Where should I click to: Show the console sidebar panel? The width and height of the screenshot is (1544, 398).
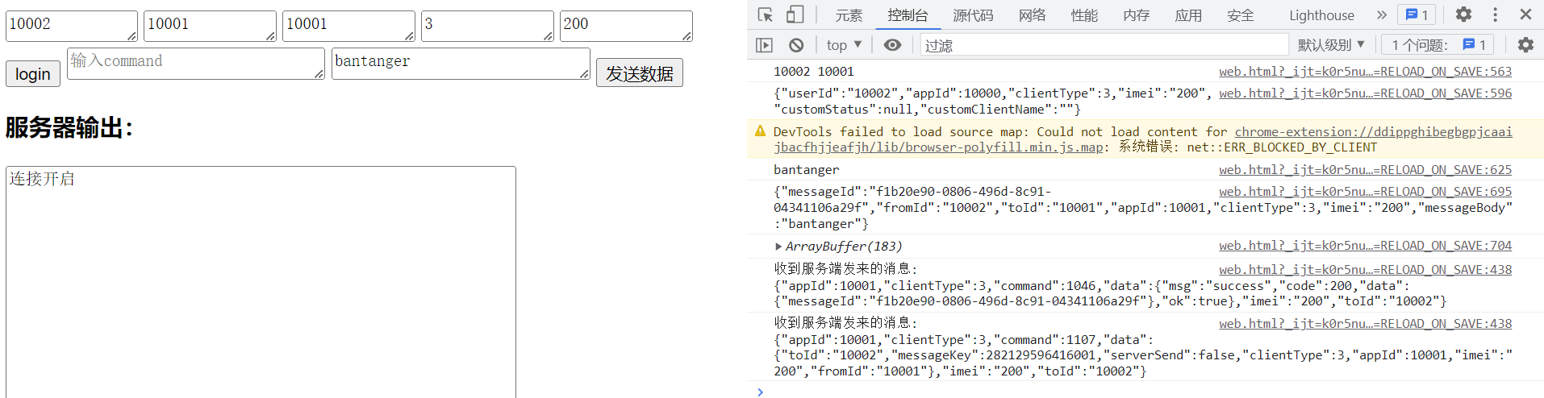click(x=764, y=45)
